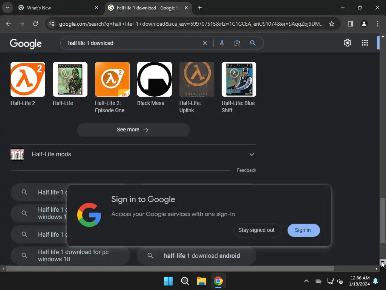The image size is (386, 290).
Task: Click the Feedback link
Action: click(x=247, y=170)
